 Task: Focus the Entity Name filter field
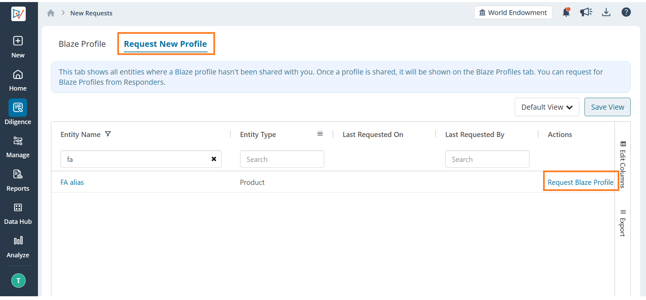(141, 159)
